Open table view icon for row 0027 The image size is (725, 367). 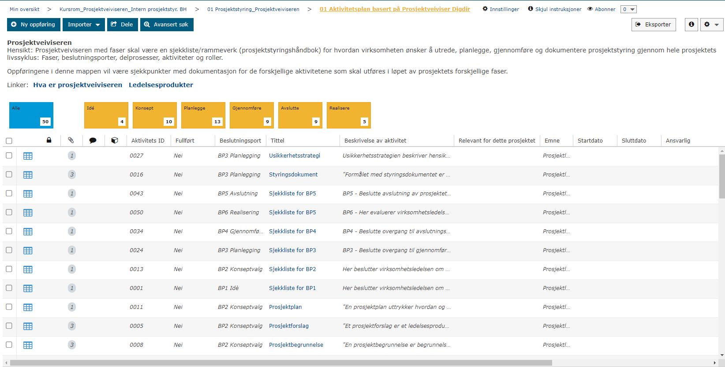point(28,156)
